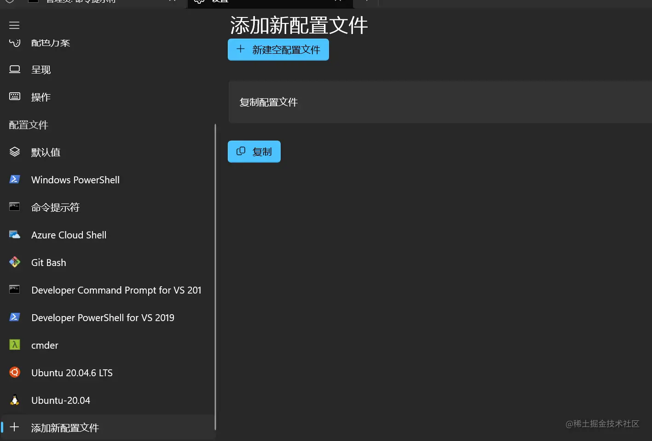This screenshot has width=652, height=441.
Task: Toggle the hamburger navigation menu
Action: click(x=14, y=25)
